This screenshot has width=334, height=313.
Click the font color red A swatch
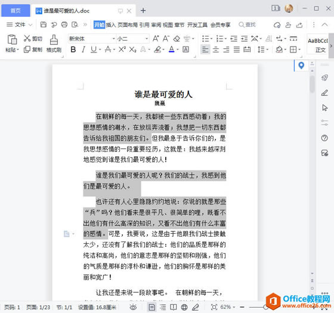pyautogui.click(x=172, y=49)
